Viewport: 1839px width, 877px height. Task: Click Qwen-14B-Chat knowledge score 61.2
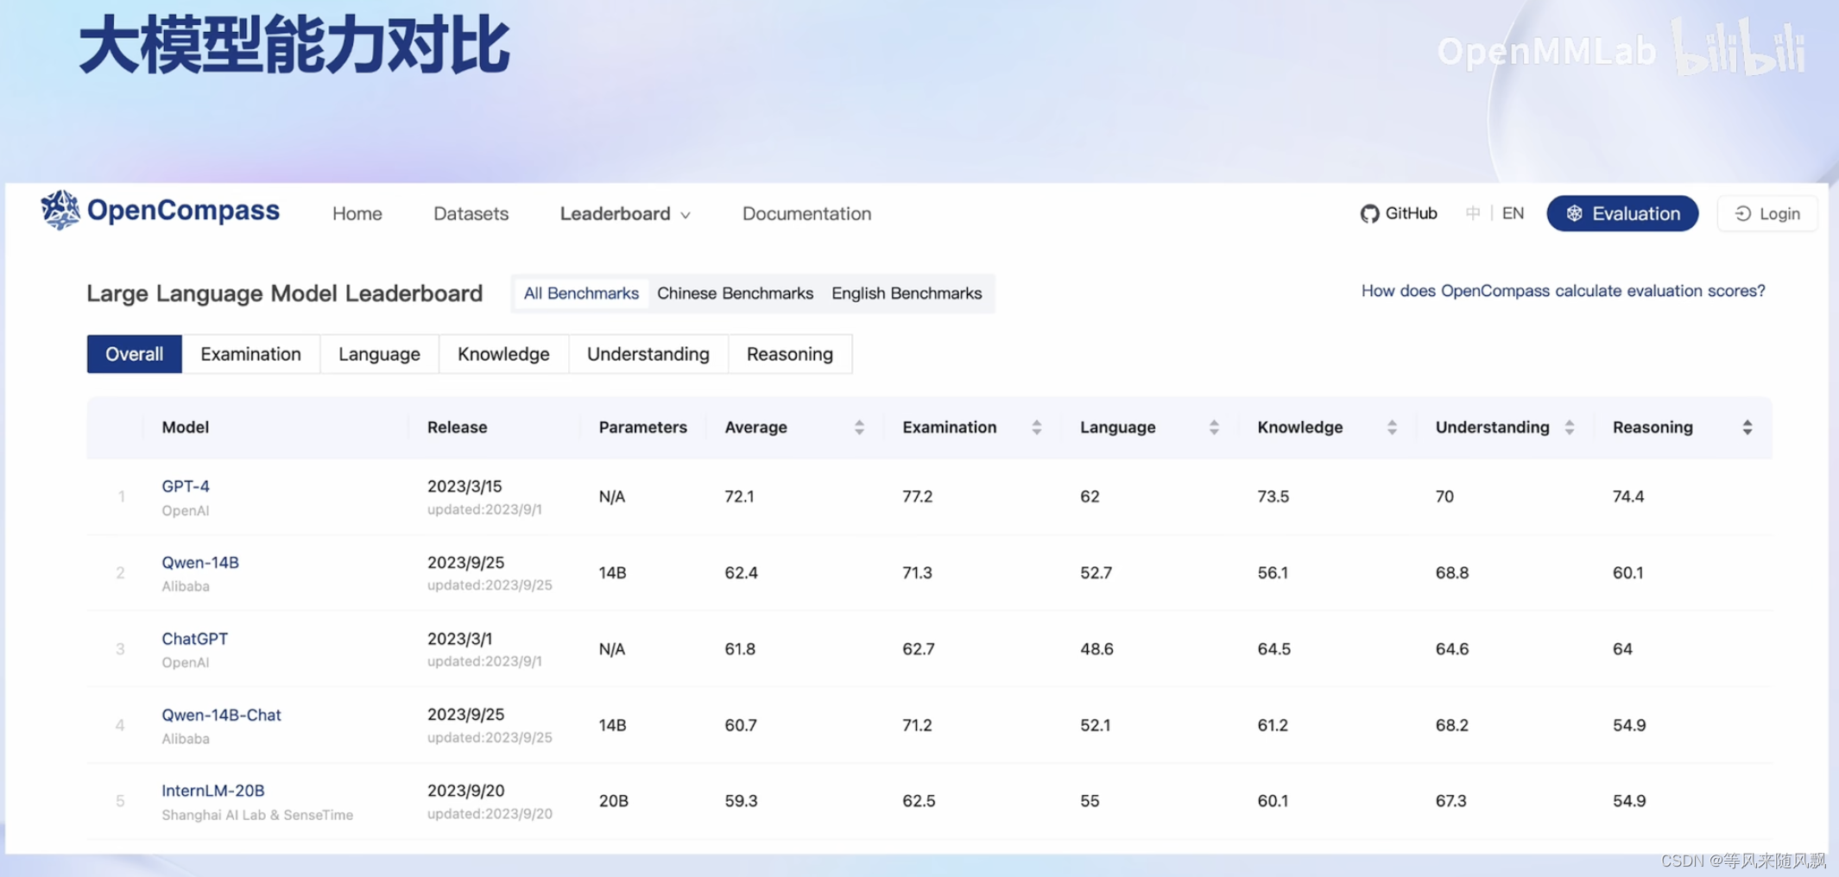[x=1273, y=725]
